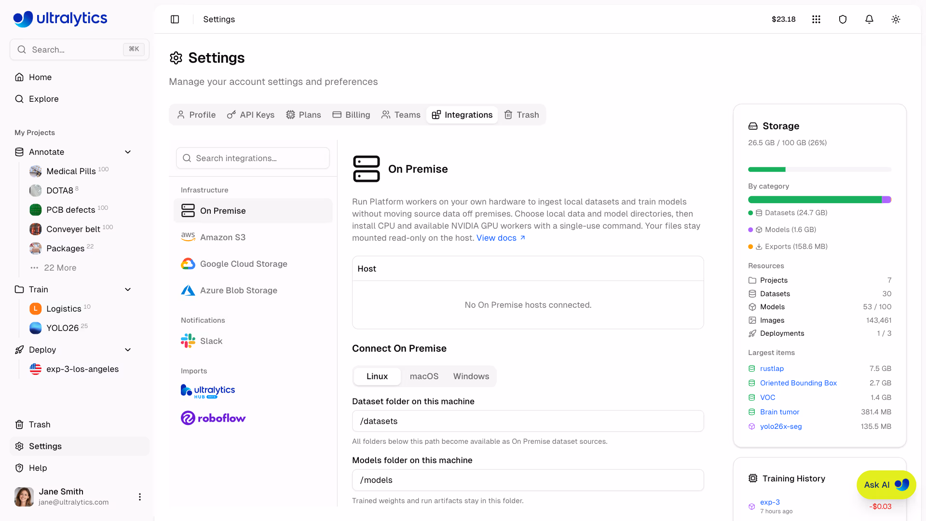Select Ultralytics HUB import
Viewport: 926px width, 521px height.
(208, 391)
